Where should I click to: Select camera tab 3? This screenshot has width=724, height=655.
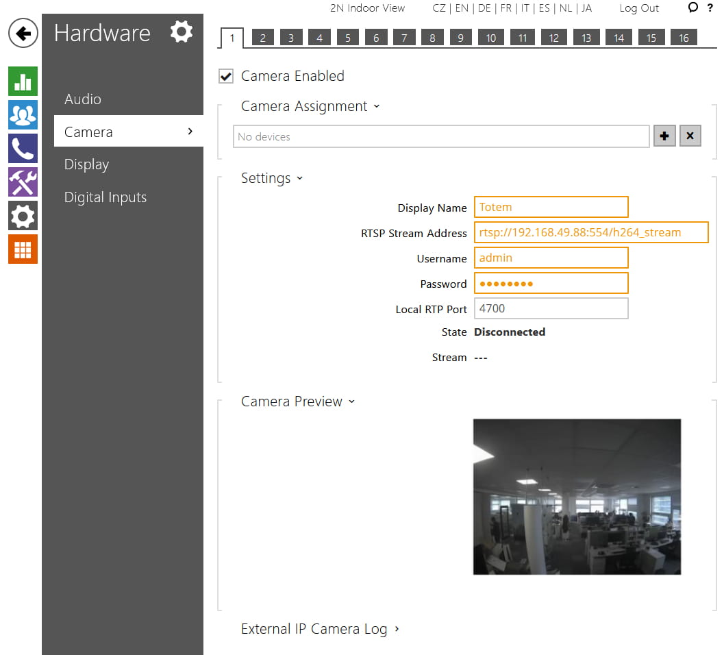pyautogui.click(x=291, y=38)
